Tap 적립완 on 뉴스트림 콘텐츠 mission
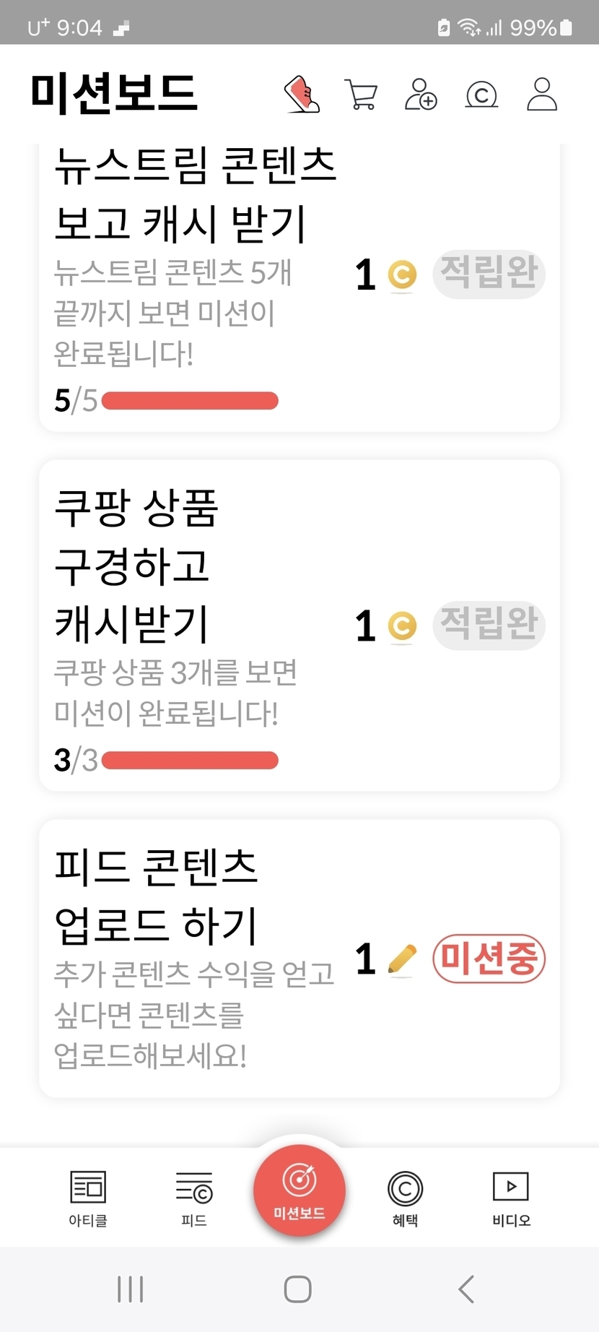 coord(489,274)
